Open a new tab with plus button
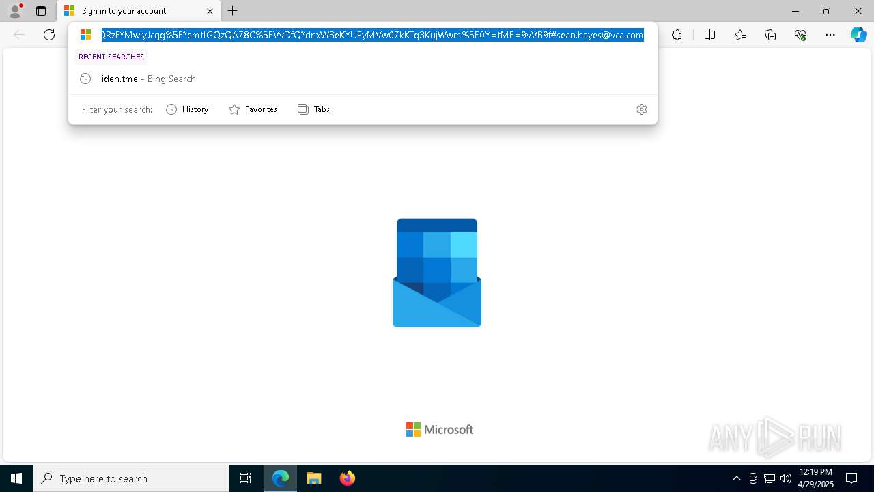 click(x=233, y=11)
